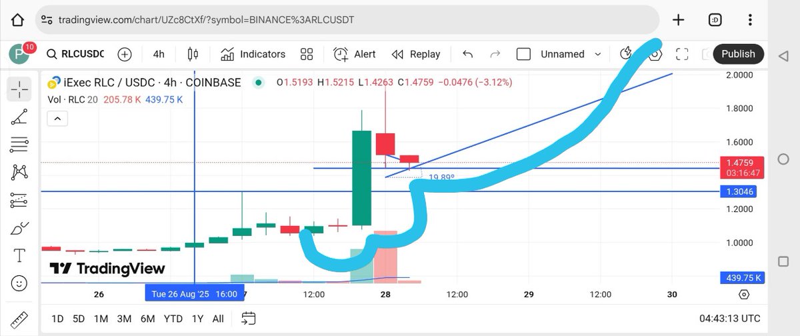Image resolution: width=800 pixels, height=336 pixels.
Task: Open site info icon in address bar
Action: tap(47, 20)
